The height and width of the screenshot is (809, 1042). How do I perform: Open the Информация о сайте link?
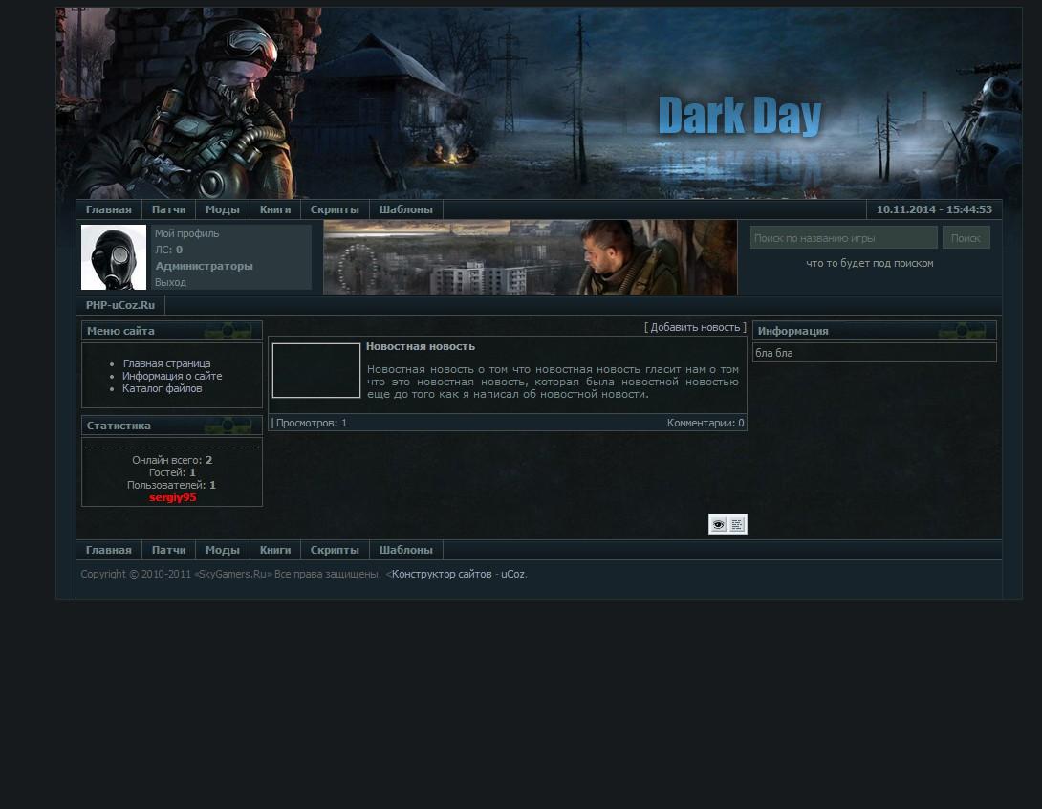pyautogui.click(x=172, y=376)
